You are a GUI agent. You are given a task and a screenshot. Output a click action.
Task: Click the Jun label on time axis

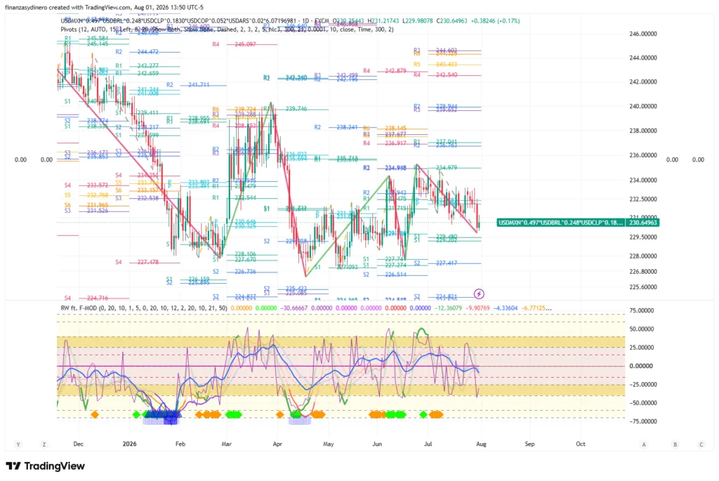coord(377,444)
